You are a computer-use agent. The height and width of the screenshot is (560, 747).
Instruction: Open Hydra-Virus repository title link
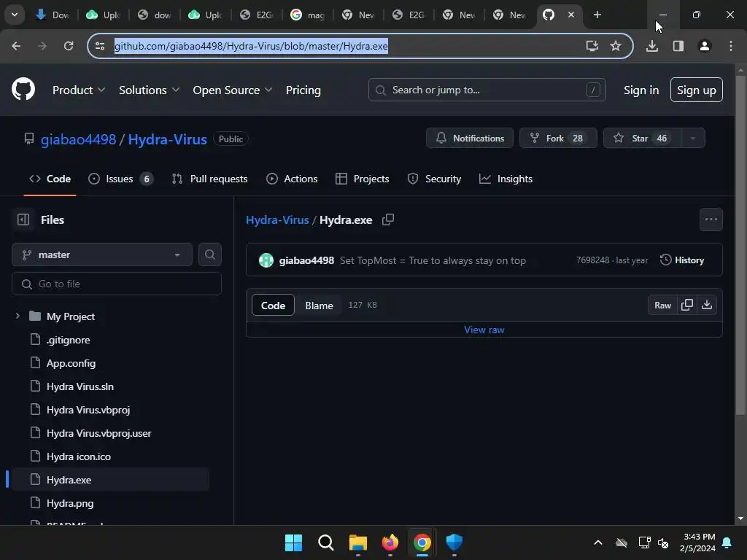pos(167,139)
